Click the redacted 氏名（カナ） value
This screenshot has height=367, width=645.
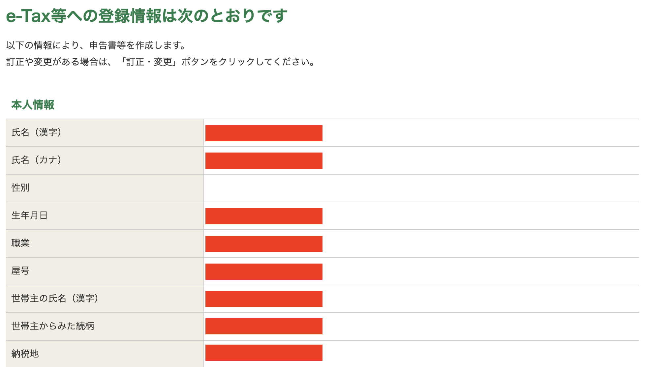tap(264, 160)
